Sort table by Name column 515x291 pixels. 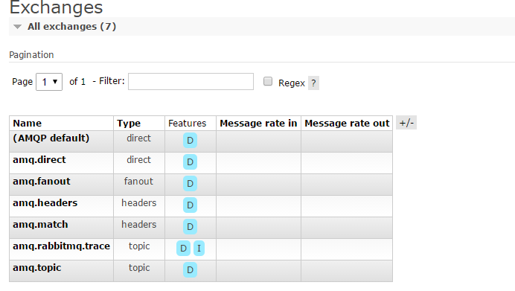tap(28, 123)
